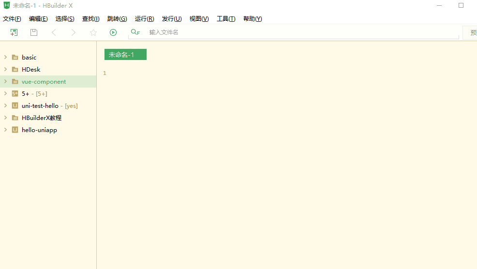This screenshot has width=477, height=269.
Task: Click the star bookmark icon
Action: coord(93,32)
